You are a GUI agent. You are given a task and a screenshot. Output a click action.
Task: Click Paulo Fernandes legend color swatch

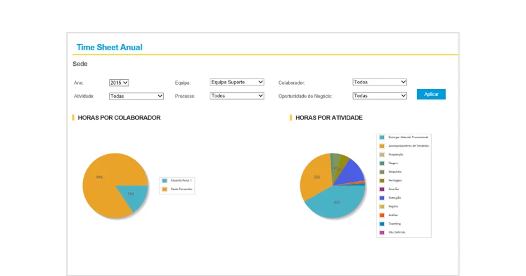(x=164, y=189)
